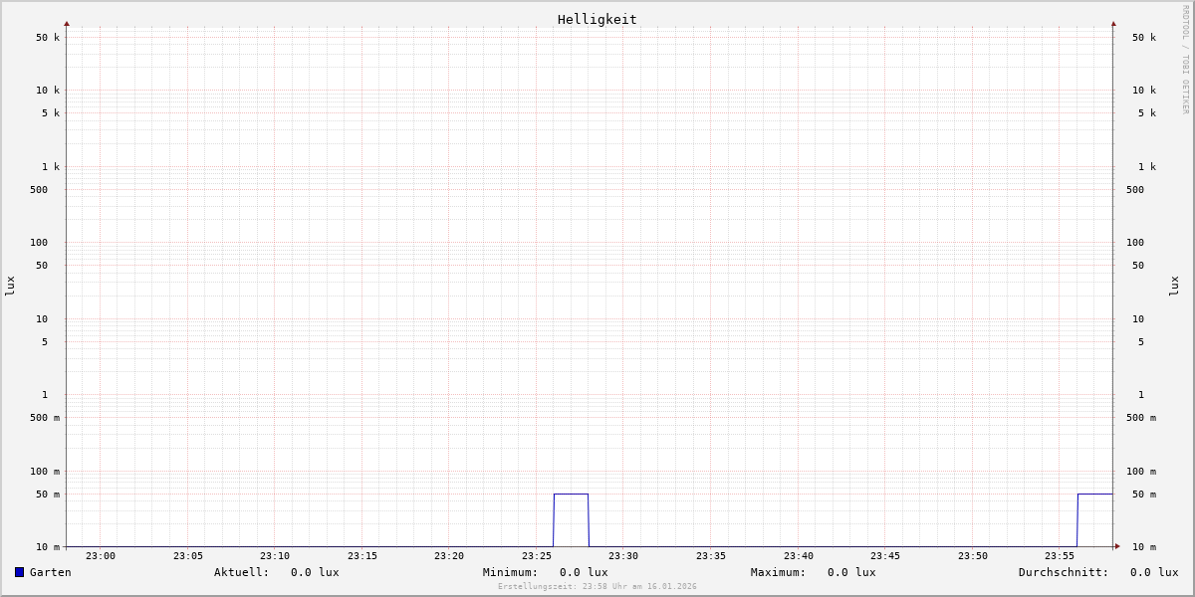This screenshot has height=597, width=1195.
Task: Click the lux unit label on left axis
Action: pos(10,286)
